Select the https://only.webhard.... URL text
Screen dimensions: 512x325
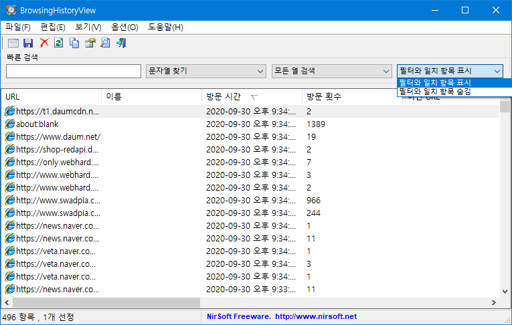[58, 162]
